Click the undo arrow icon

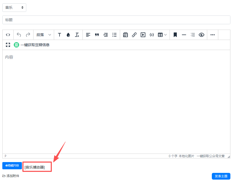click(19, 35)
